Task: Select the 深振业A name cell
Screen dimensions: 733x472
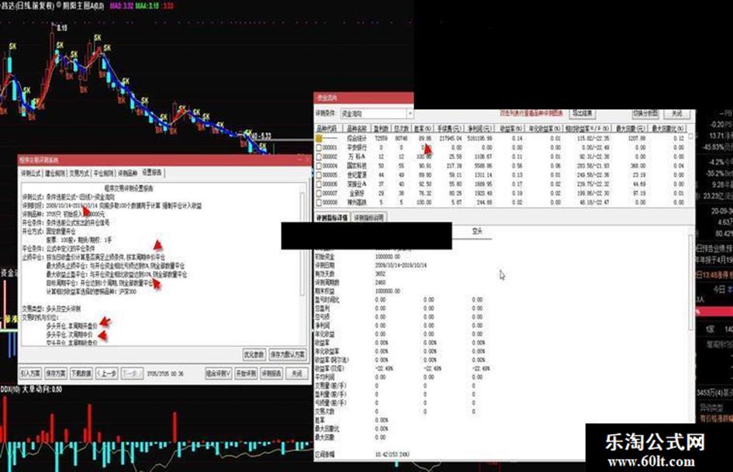Action: tap(357, 184)
